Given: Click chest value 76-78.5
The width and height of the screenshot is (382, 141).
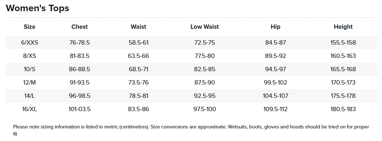Looking at the screenshot, I should [x=79, y=42].
